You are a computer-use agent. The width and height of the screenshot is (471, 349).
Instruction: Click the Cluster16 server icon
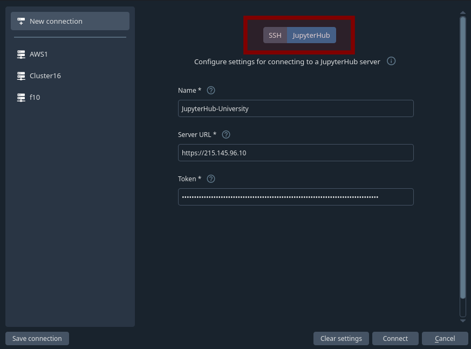click(21, 76)
